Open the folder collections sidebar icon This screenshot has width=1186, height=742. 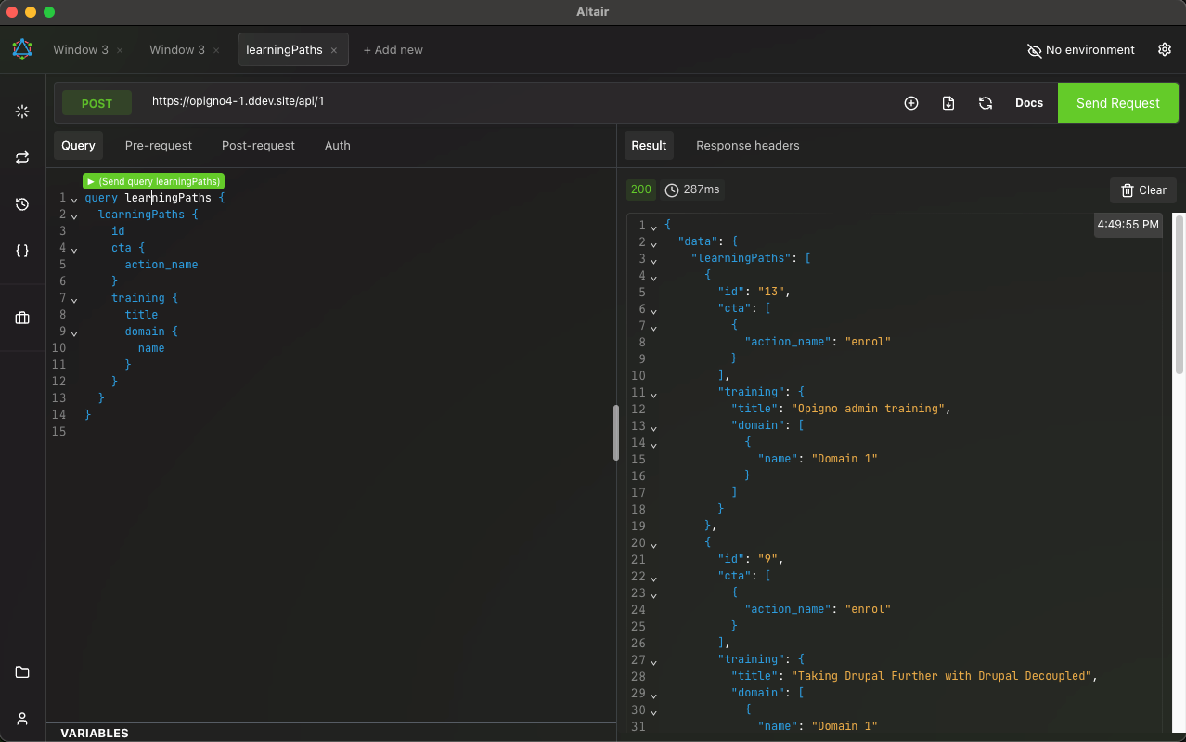coord(22,672)
